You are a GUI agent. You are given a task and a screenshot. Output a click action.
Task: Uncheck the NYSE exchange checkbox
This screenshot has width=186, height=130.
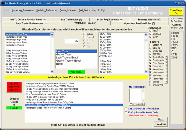pos(150,37)
